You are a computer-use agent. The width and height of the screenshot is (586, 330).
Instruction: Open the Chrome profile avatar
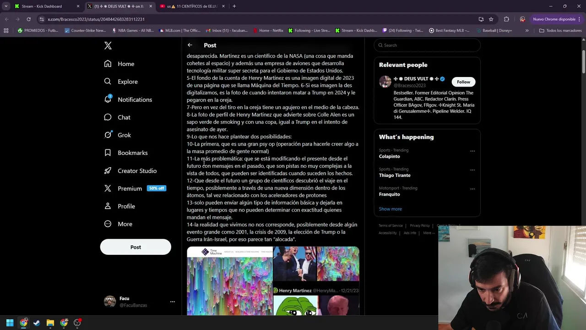(522, 19)
